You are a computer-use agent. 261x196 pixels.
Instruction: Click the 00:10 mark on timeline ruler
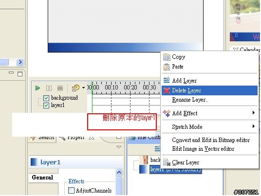(x=112, y=88)
